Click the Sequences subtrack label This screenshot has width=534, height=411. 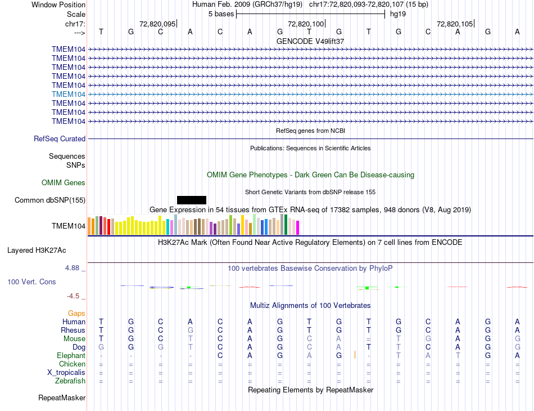(x=67, y=156)
